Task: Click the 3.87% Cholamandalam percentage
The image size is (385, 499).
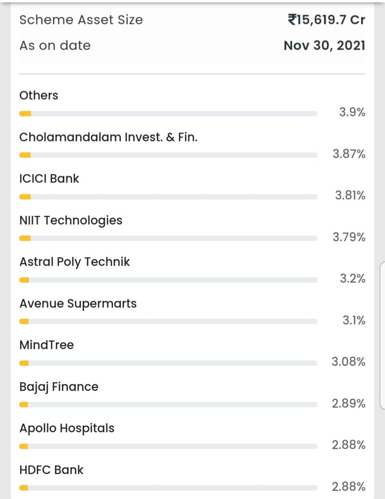Action: [x=349, y=154]
